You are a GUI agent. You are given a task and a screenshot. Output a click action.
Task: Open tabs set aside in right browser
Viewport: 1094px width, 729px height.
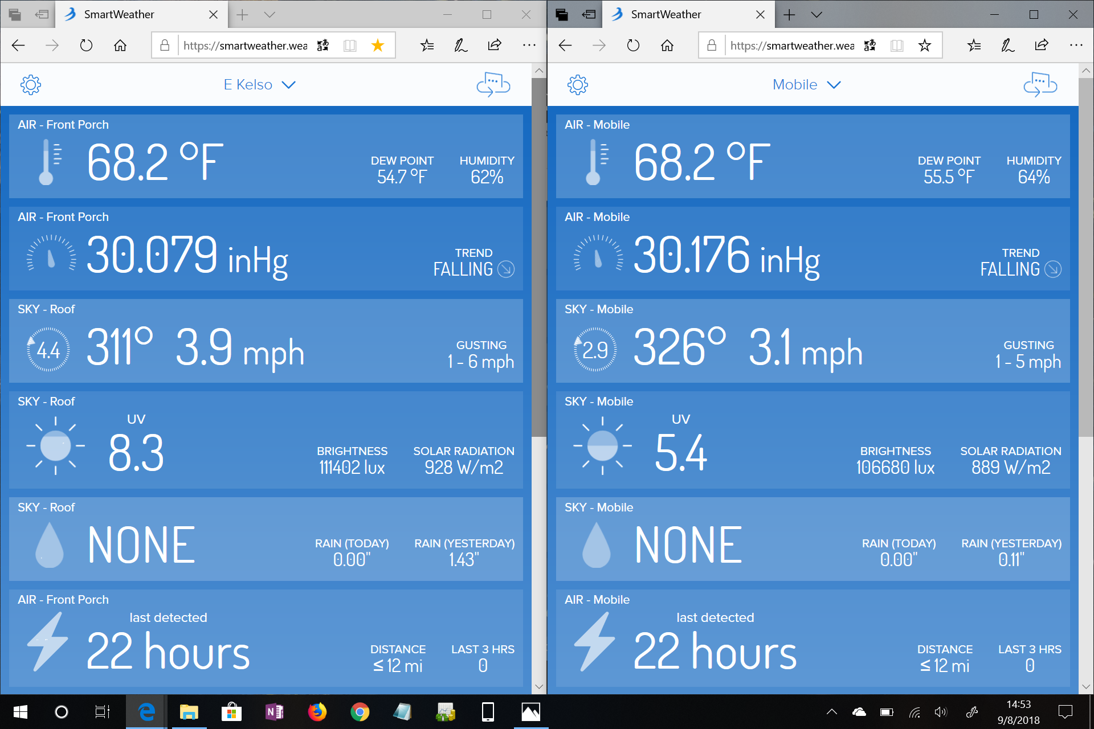562,15
